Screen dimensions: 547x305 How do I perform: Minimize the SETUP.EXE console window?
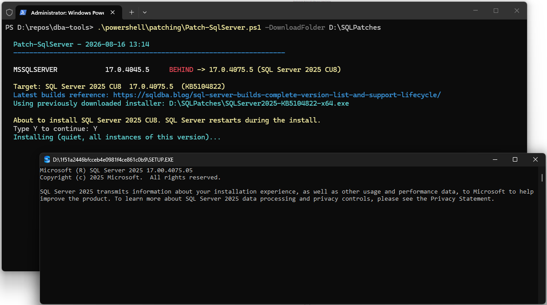point(494,159)
